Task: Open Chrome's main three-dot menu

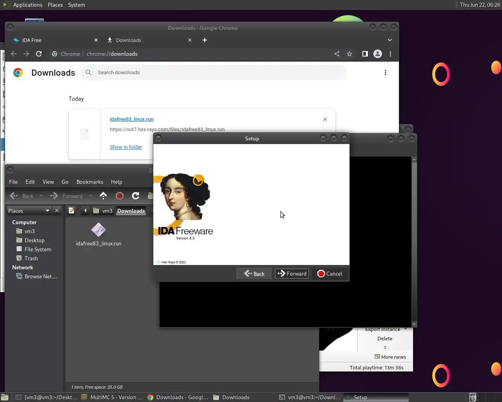Action: 390,54
